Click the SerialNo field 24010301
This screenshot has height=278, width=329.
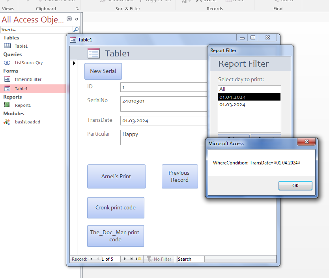coord(164,104)
